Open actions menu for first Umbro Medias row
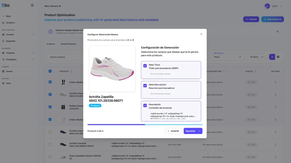The image size is (291, 163). point(275,82)
